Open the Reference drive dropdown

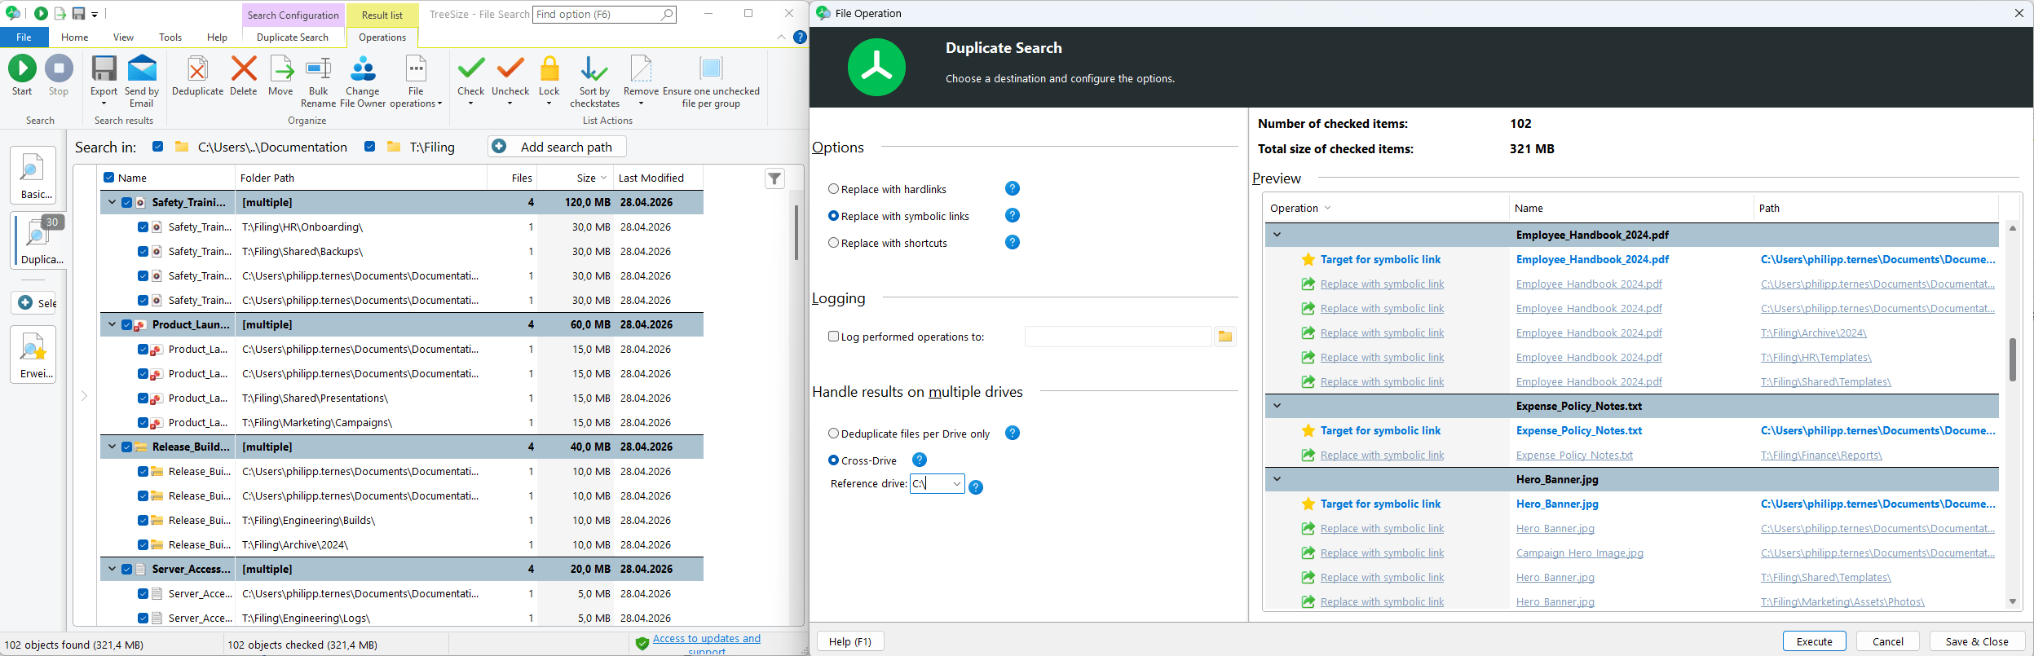[x=956, y=484]
